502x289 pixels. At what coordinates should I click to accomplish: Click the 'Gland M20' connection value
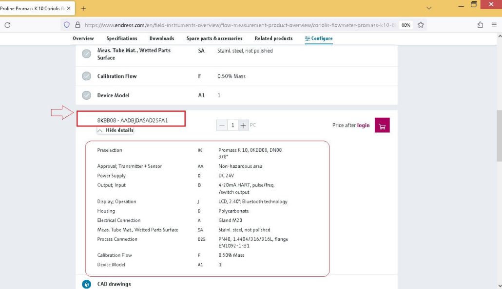pos(230,220)
